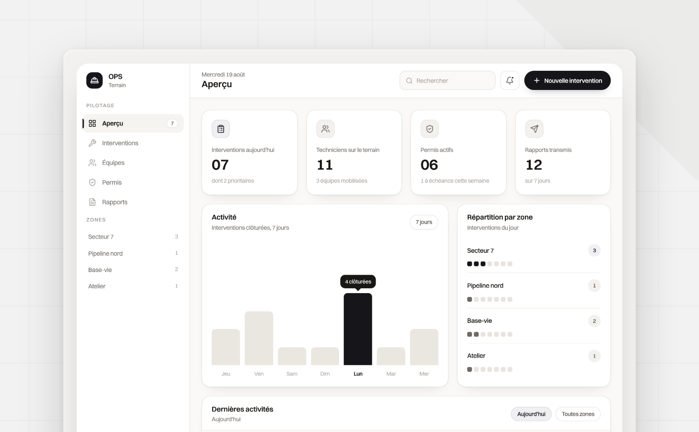Click the Secteur 7 dot progress indicator

pyautogui.click(x=490, y=264)
